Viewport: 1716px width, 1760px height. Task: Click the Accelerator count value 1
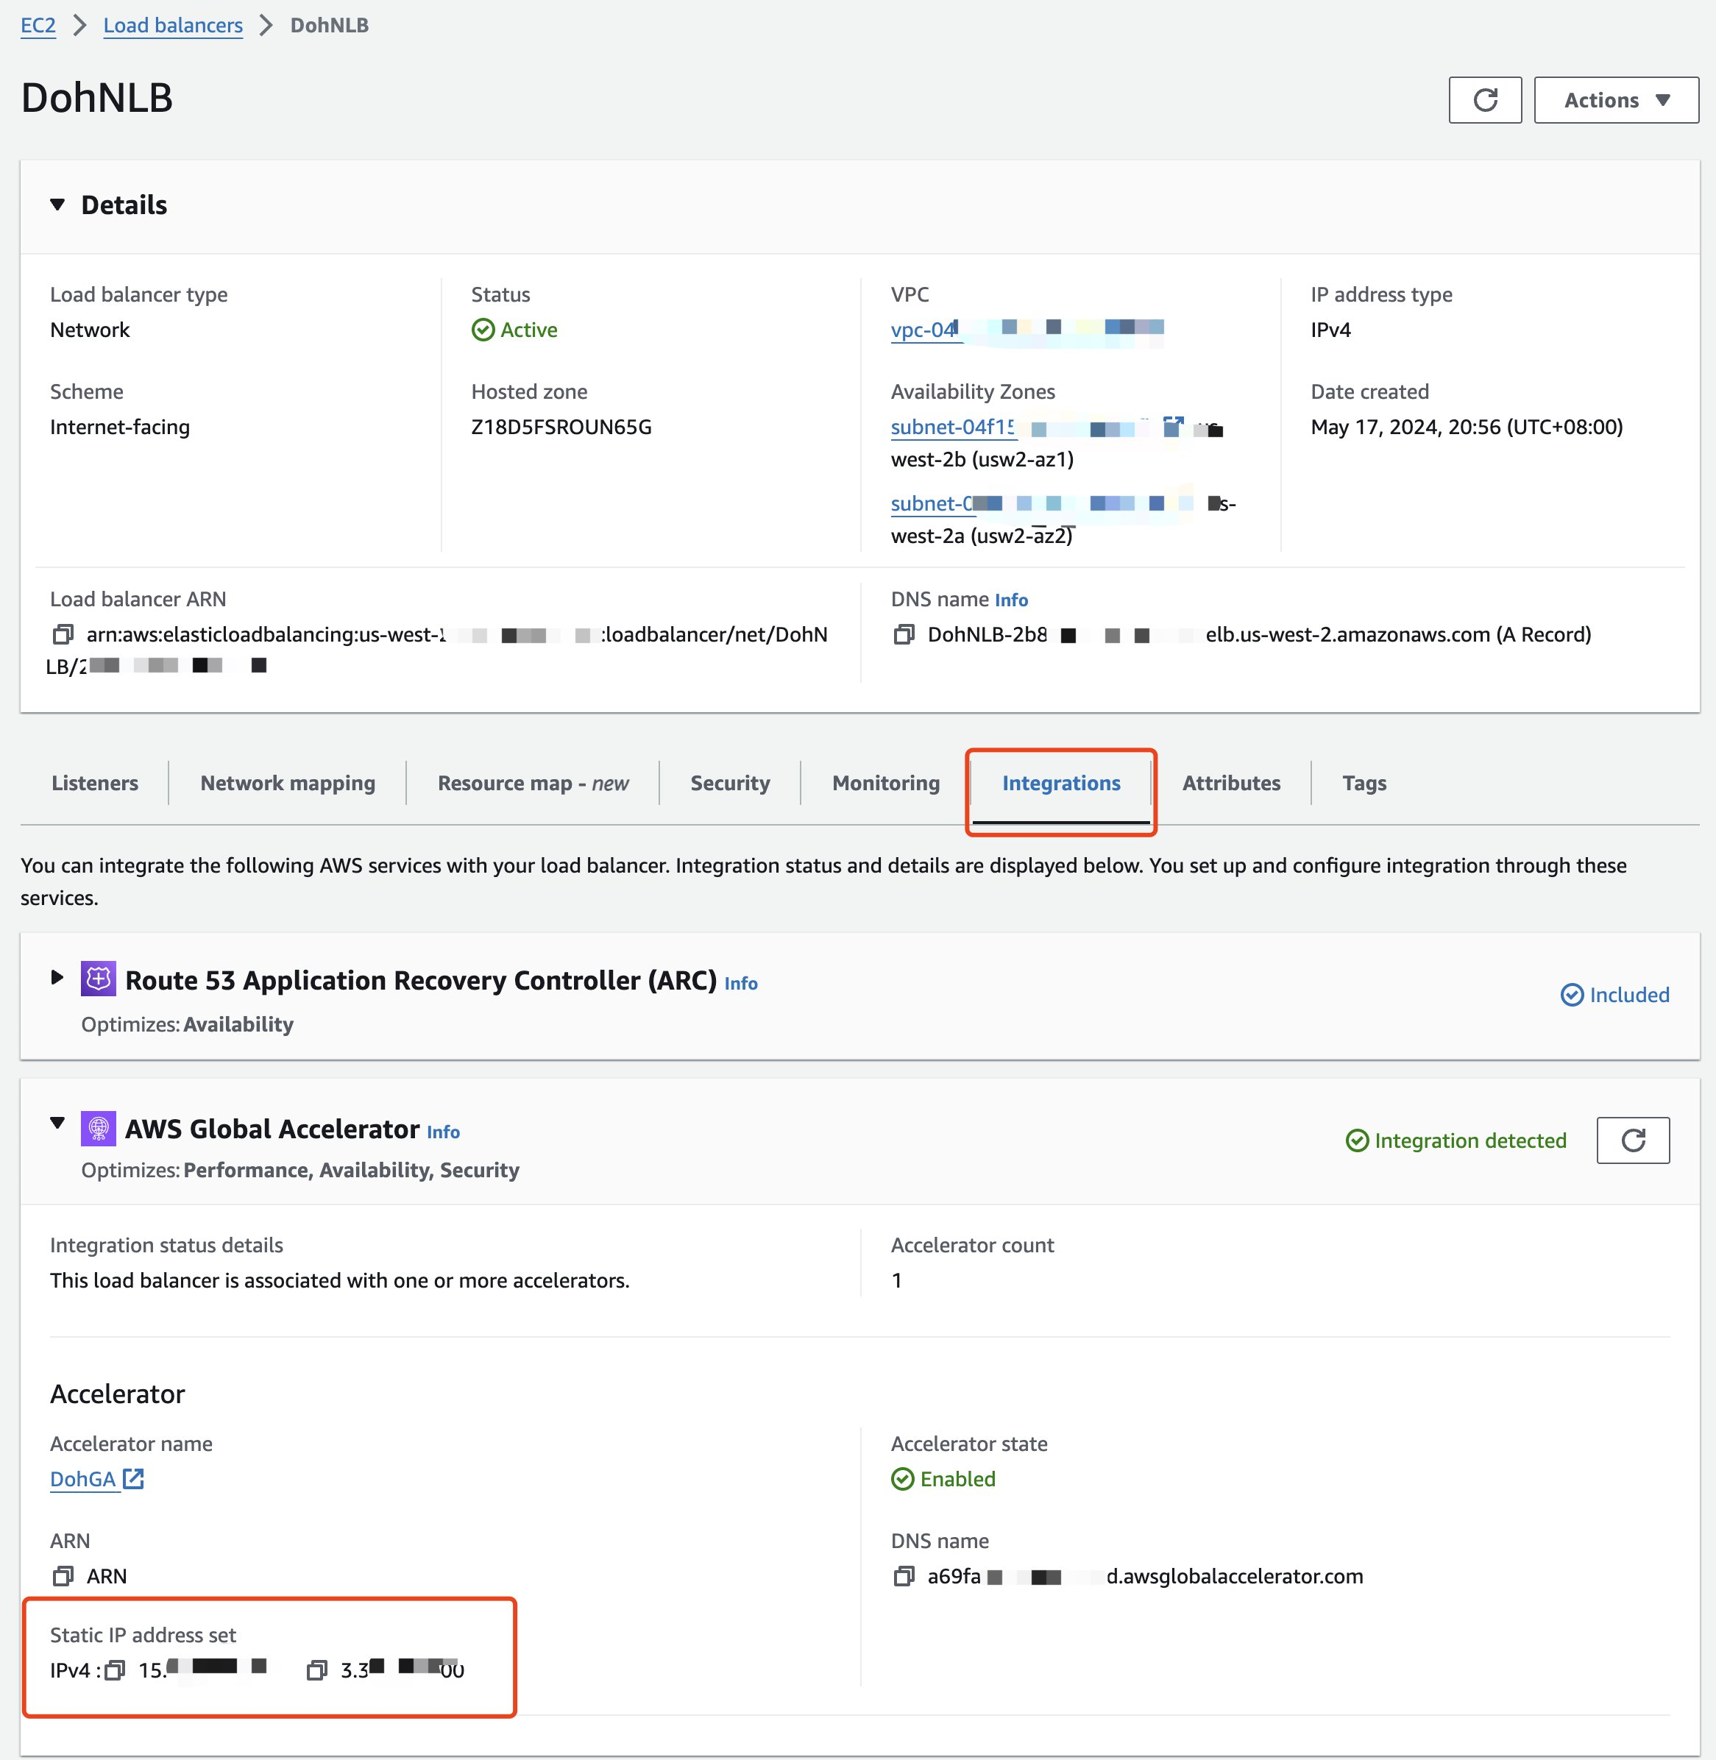click(x=897, y=1280)
